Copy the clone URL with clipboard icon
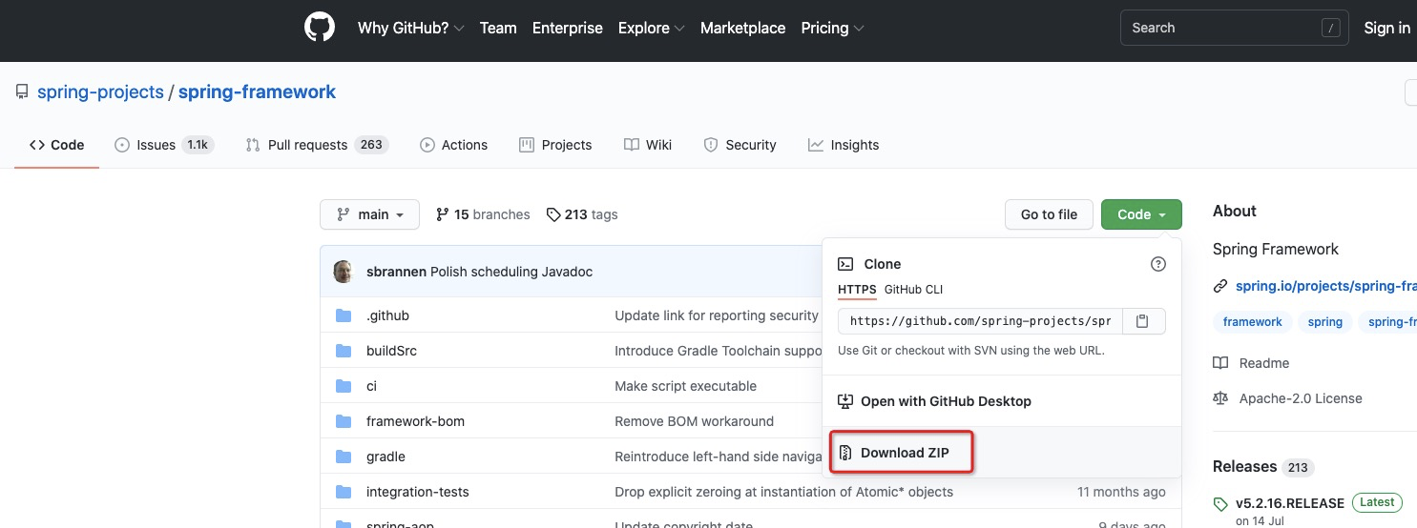The width and height of the screenshot is (1417, 528). (1143, 321)
